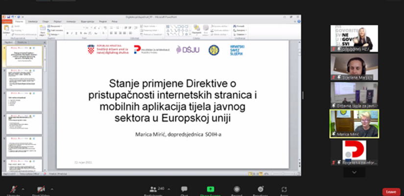Start slideshow view from status bar icon
Image resolution: width=404 pixels, height=196 pixels.
261,174
